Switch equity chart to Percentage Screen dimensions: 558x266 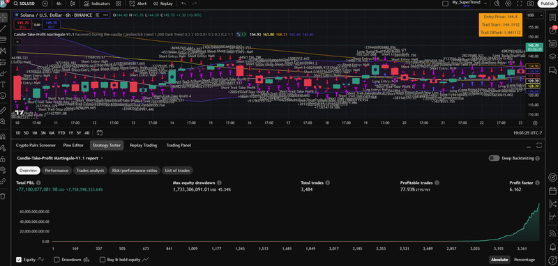[x=525, y=260]
